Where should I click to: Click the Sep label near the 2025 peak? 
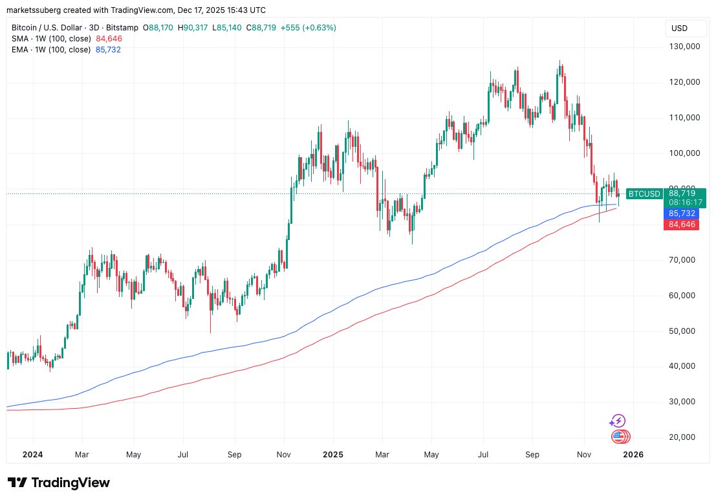(533, 455)
